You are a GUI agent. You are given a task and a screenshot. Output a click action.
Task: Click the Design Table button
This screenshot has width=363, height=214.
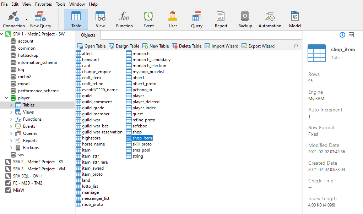124,46
